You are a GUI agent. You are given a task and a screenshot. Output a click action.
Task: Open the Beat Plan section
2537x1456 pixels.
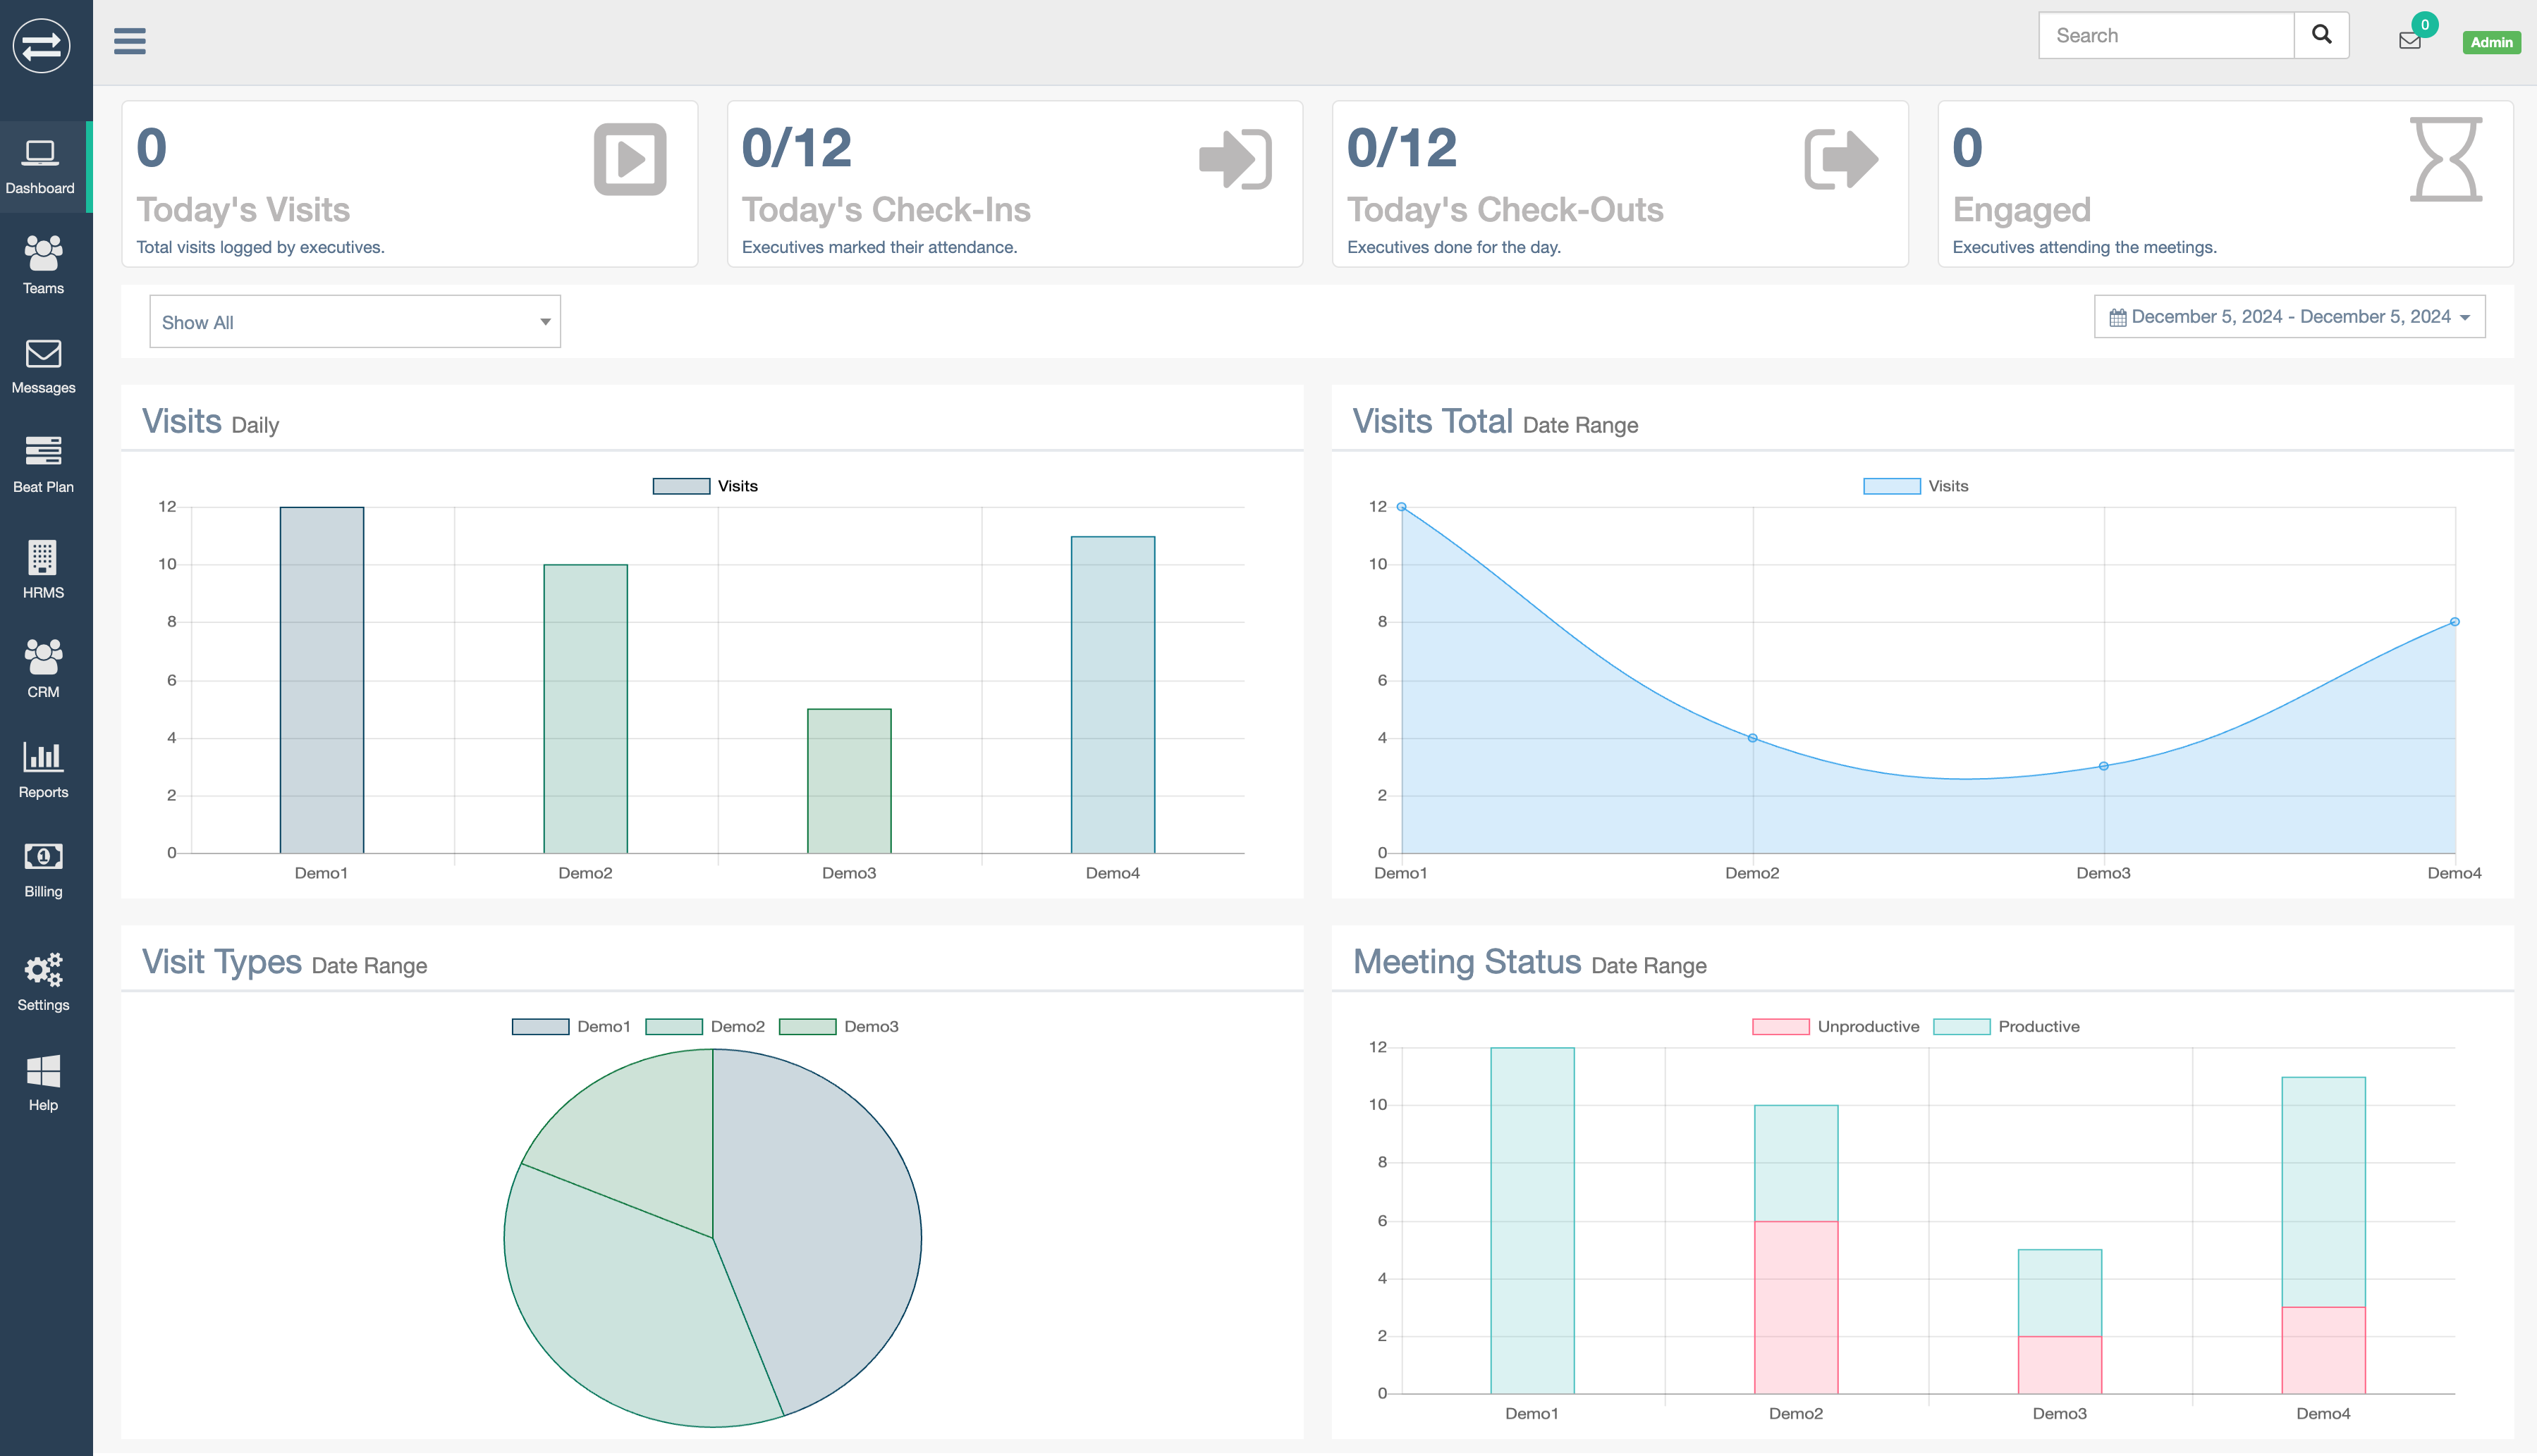43,465
